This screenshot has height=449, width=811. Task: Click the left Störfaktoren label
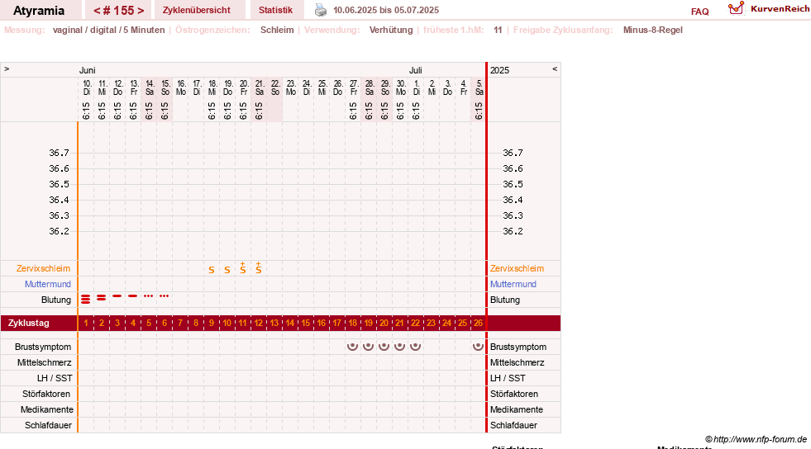[46, 394]
